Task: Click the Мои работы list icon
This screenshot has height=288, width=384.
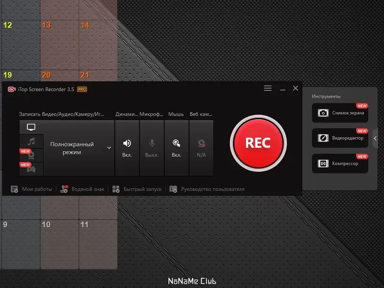Action: coord(14,189)
